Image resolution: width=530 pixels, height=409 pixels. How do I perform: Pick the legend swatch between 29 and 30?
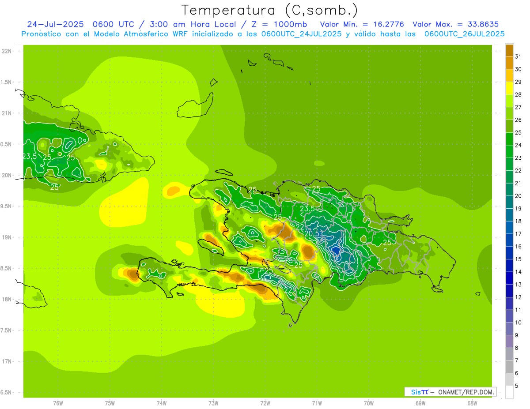point(509,75)
